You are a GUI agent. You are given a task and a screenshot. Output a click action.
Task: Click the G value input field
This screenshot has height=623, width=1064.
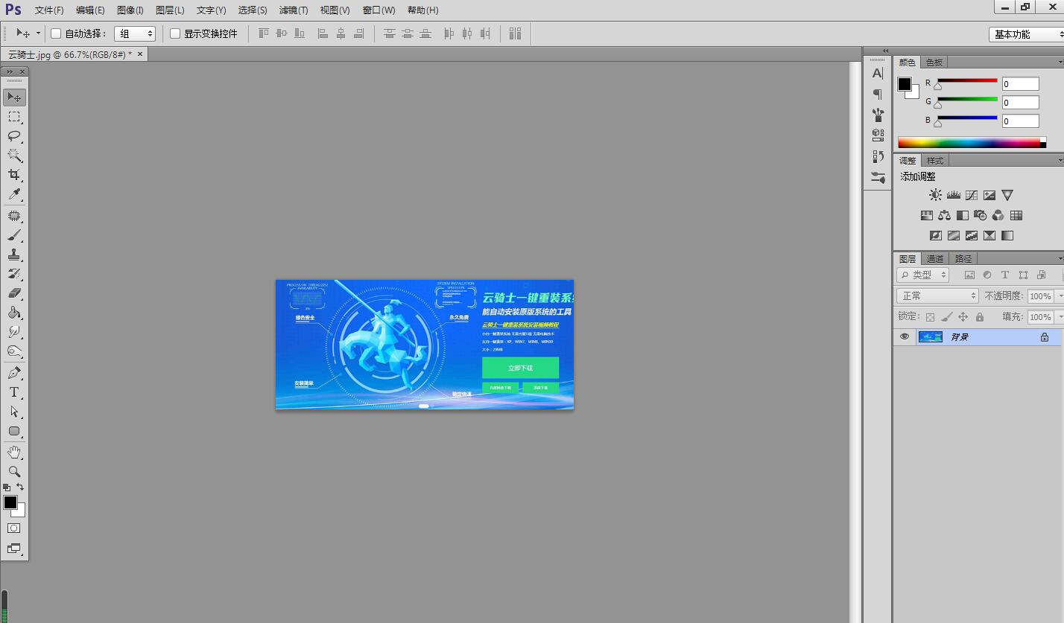tap(1020, 103)
